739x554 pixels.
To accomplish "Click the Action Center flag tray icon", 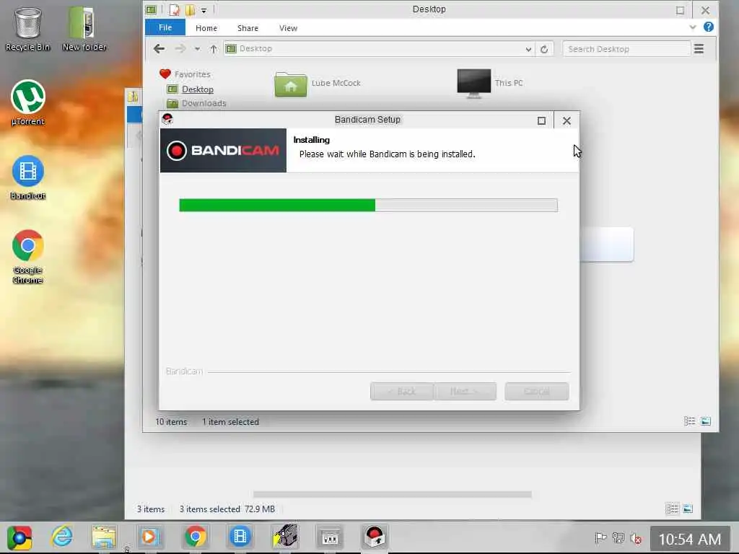I will click(x=600, y=538).
